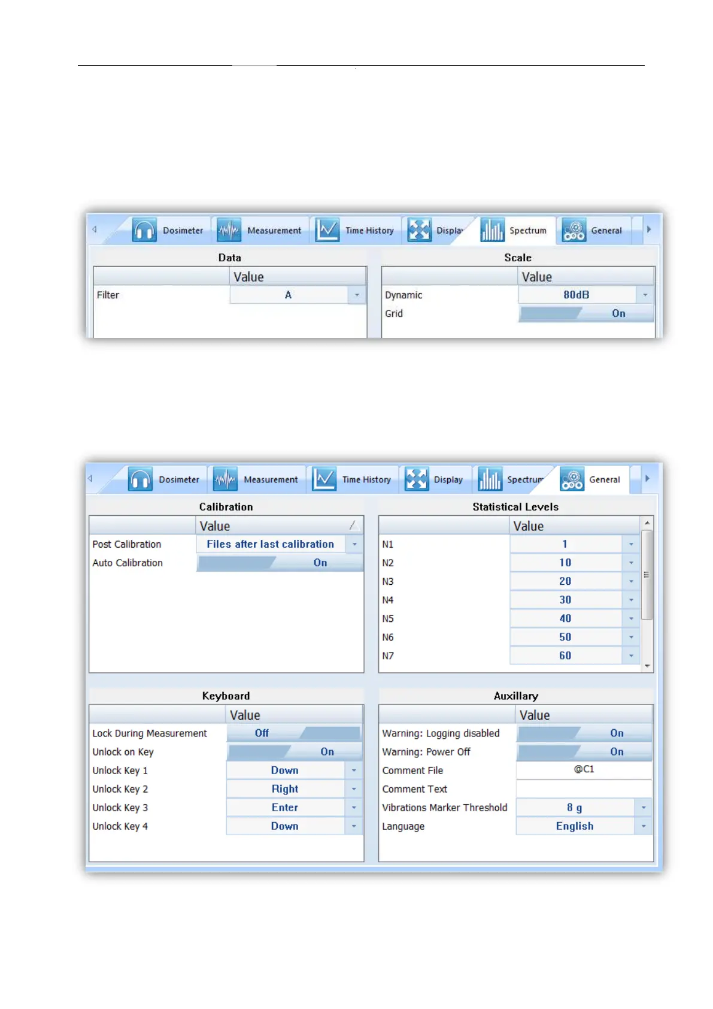
Task: Click Time History chart icon in General panel
Action: (x=324, y=479)
